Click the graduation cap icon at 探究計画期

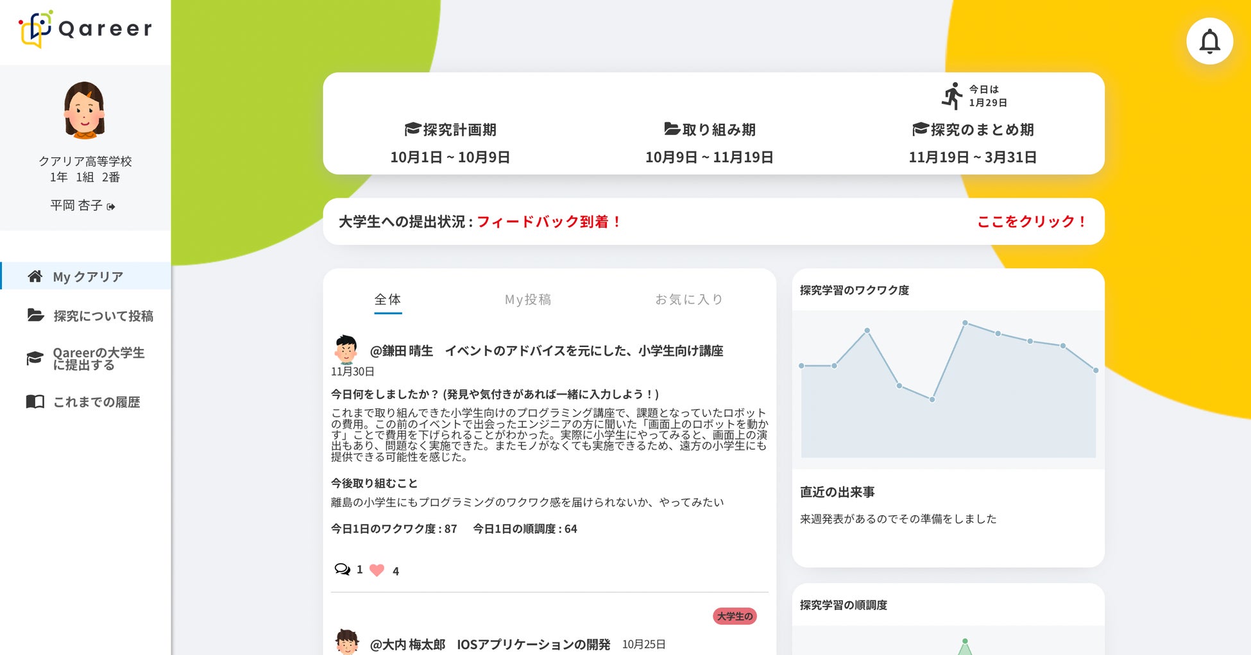[x=413, y=129]
